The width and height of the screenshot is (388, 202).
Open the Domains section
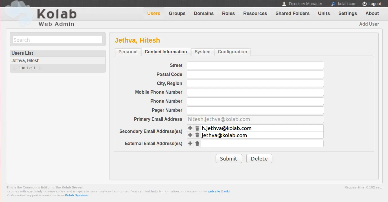point(204,13)
